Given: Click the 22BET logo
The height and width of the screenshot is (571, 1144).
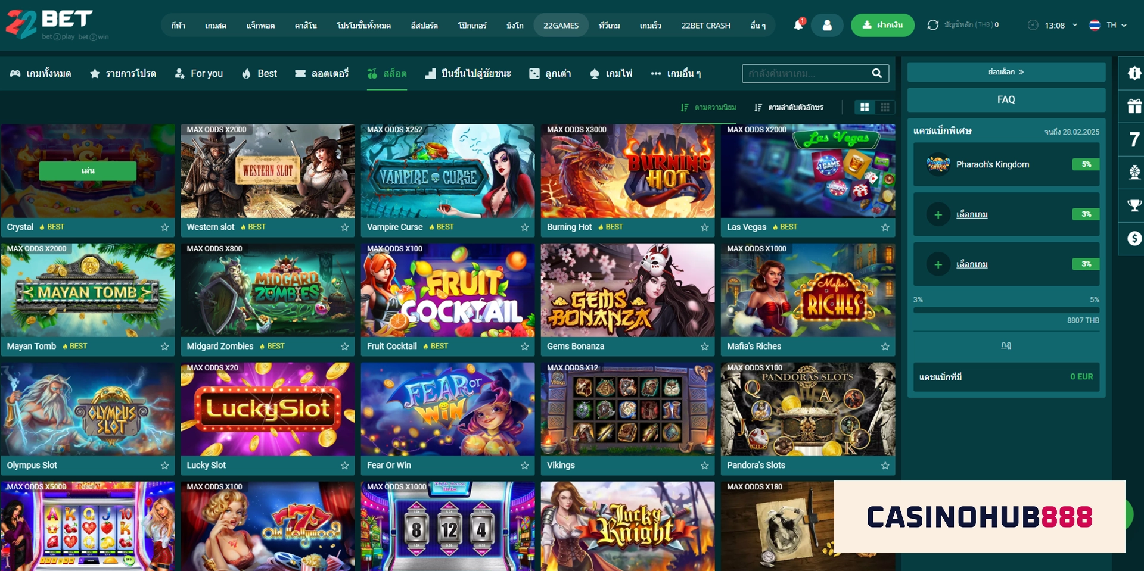Looking at the screenshot, I should pyautogui.click(x=57, y=24).
